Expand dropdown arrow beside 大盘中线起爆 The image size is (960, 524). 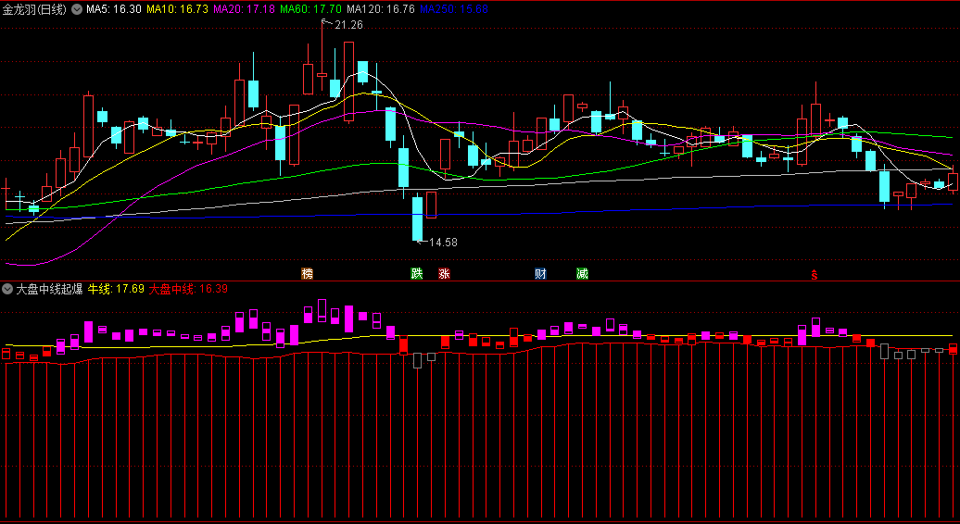click(x=7, y=289)
